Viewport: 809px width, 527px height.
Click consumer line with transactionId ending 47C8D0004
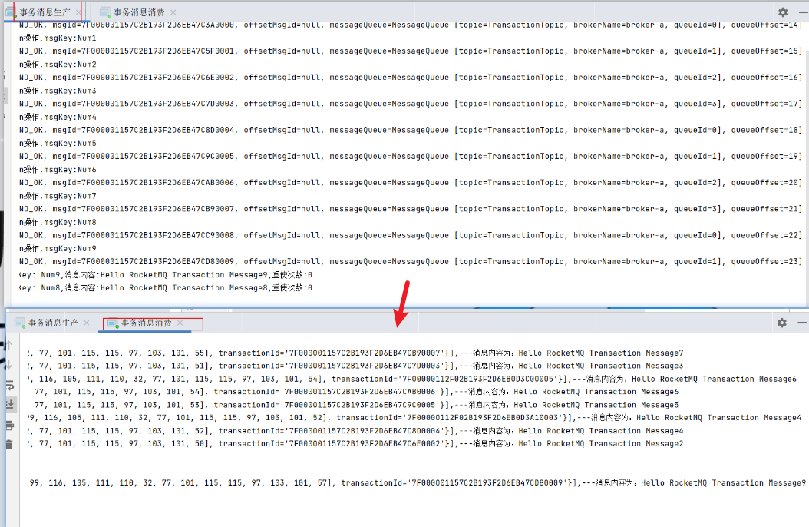click(355, 431)
